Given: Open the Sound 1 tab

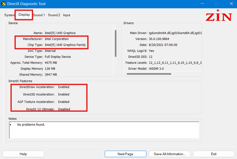Looking at the screenshot, I should tap(39, 15).
